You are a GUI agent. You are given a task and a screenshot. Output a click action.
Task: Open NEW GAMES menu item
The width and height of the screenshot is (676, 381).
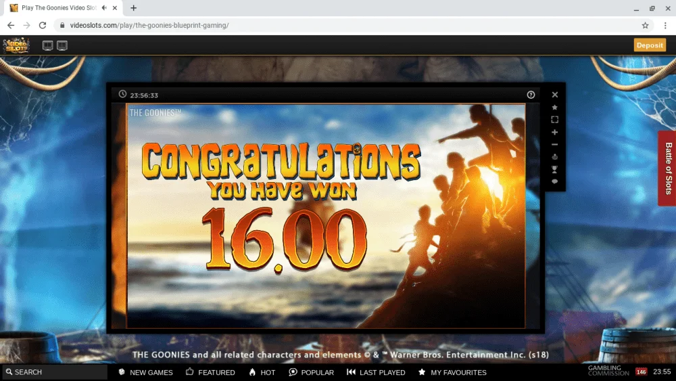click(146, 372)
